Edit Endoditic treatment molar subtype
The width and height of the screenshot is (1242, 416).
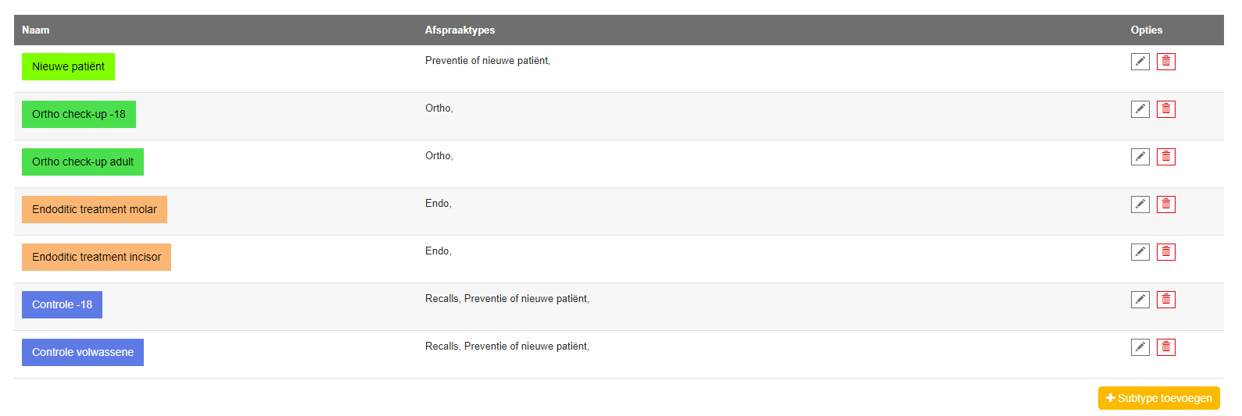click(x=1140, y=204)
